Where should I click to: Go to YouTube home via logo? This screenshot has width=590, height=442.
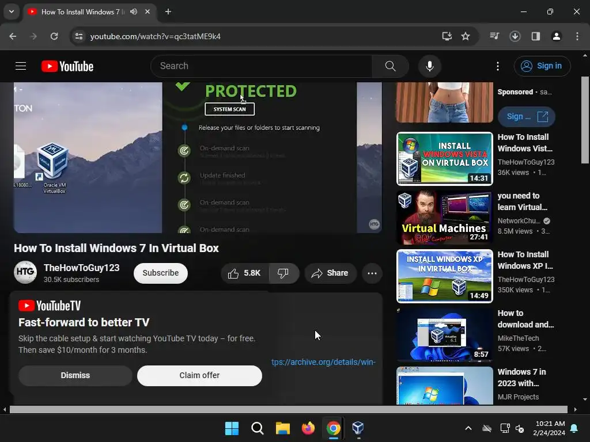pos(67,66)
